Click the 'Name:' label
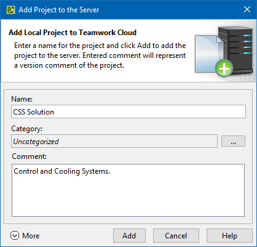 coord(22,99)
